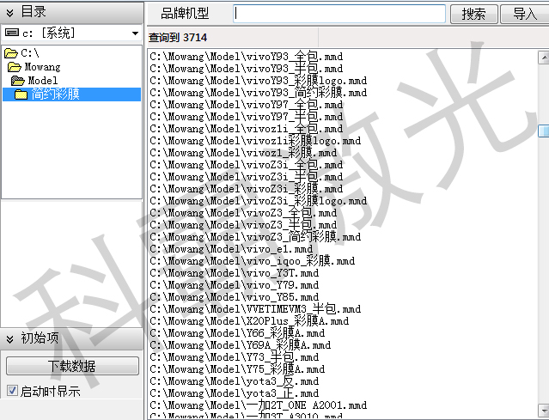Select the X20Plus_彩膜A.mmd file entry
The height and width of the screenshot is (420, 549).
249,321
